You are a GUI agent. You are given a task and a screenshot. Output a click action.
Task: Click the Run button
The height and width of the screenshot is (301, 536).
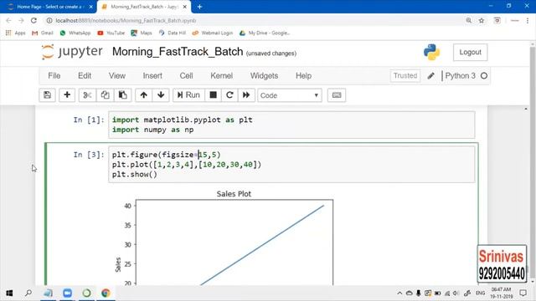point(188,95)
